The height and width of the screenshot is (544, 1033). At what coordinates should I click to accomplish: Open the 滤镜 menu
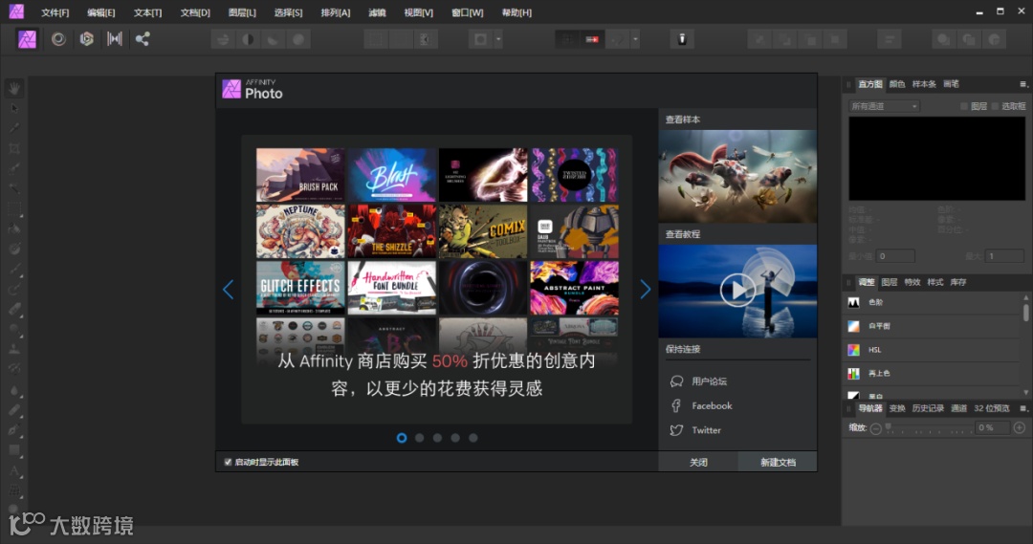pos(377,12)
